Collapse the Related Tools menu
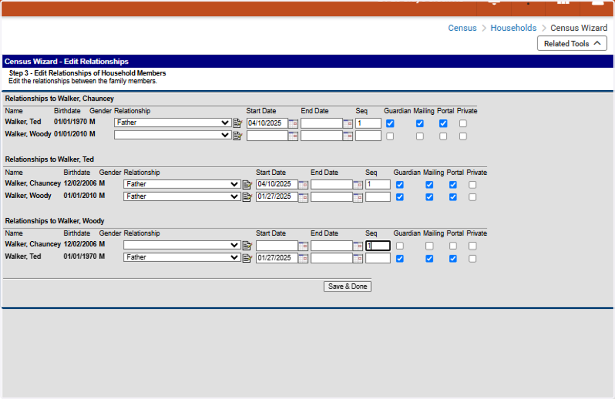 [572, 44]
